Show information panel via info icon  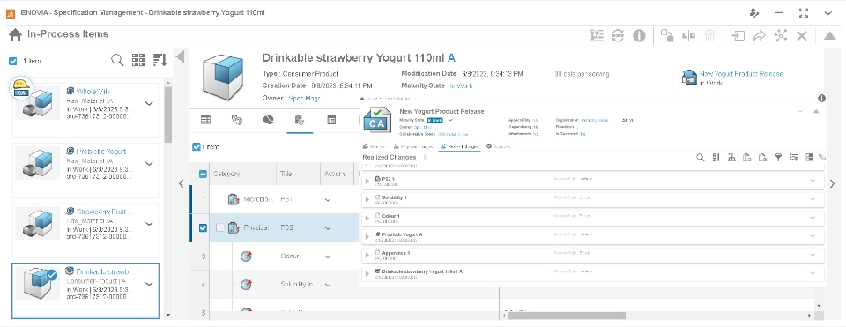639,35
